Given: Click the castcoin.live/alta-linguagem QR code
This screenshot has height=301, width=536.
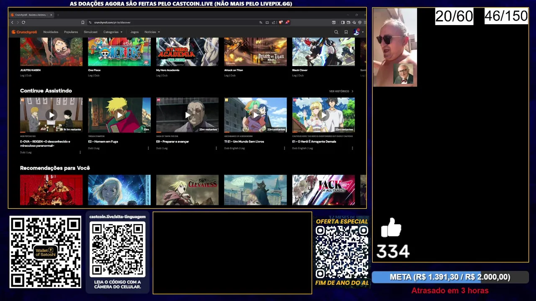Looking at the screenshot, I should coord(118,249).
